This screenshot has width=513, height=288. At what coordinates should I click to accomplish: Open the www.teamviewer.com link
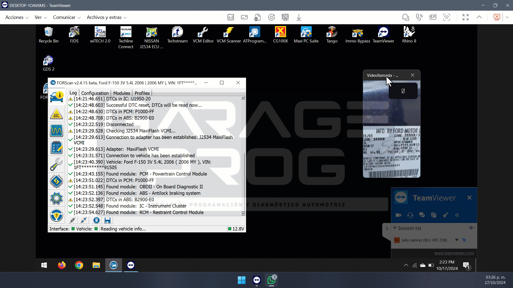[x=454, y=253]
